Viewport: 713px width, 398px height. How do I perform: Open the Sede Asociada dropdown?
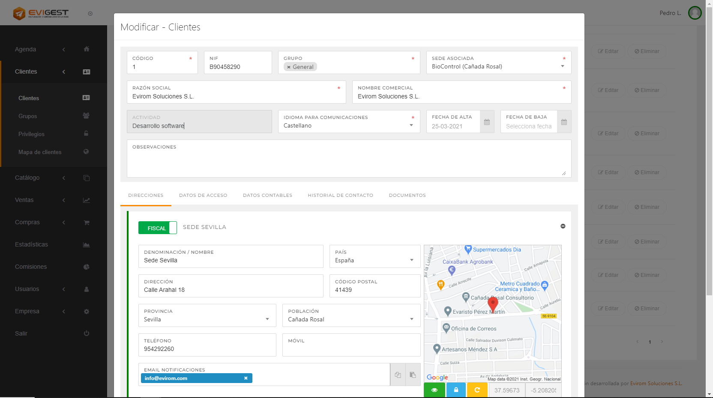(563, 66)
